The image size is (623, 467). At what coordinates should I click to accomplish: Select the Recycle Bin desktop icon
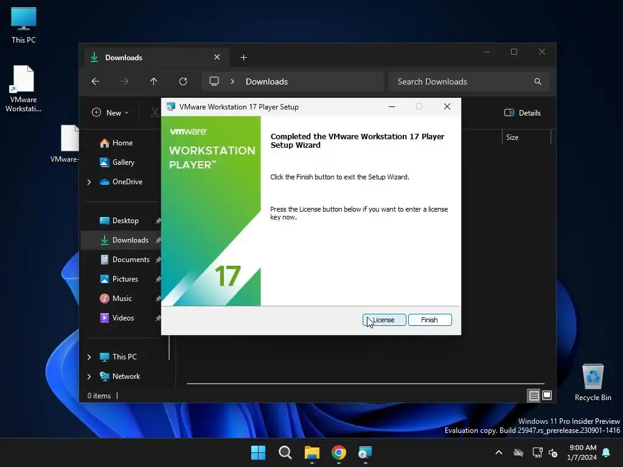pos(593,383)
